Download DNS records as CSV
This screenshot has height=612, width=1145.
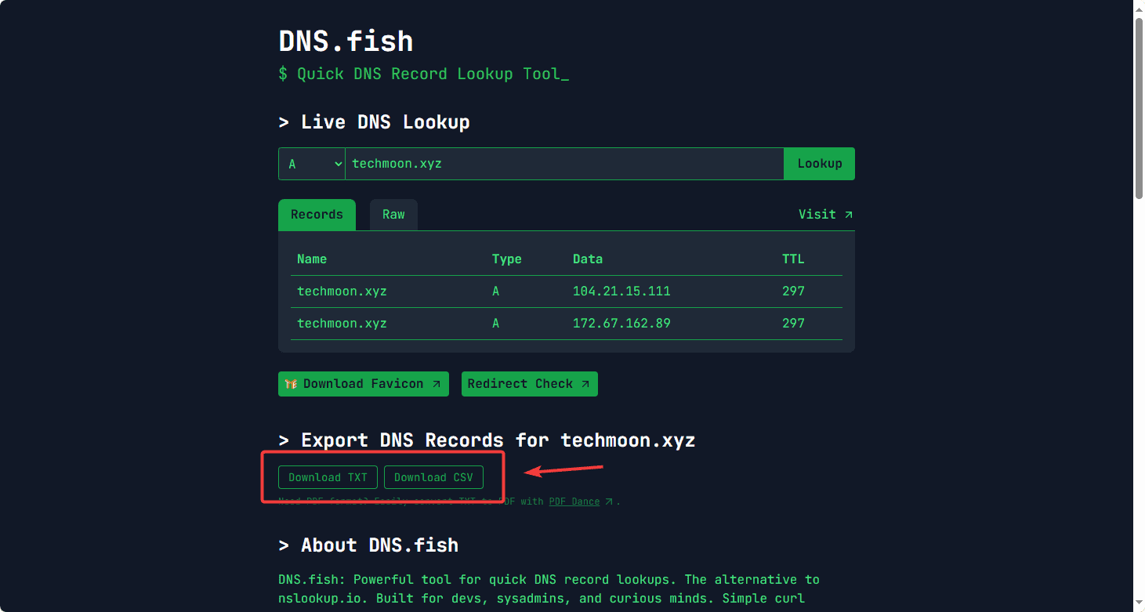(x=433, y=477)
